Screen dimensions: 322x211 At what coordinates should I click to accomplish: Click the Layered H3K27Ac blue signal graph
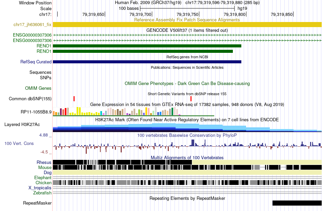[x=187, y=127]
